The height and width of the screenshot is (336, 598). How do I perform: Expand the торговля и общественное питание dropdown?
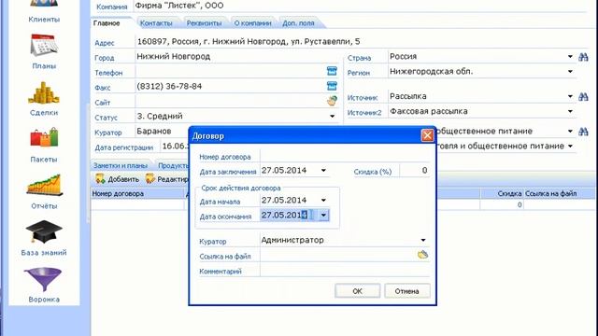(x=570, y=146)
